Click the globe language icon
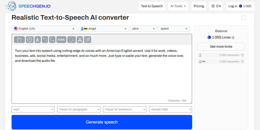Screen dimensions: 260x130 pos(213,6)
